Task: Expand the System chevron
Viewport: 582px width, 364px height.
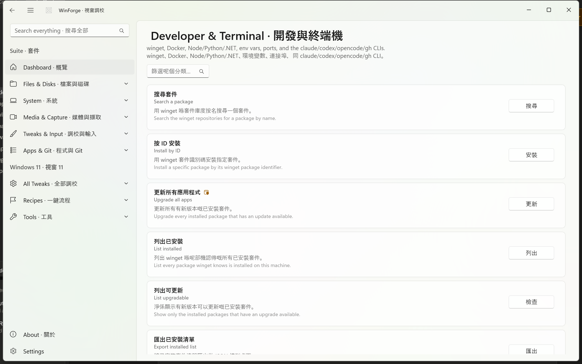Action: [x=126, y=100]
